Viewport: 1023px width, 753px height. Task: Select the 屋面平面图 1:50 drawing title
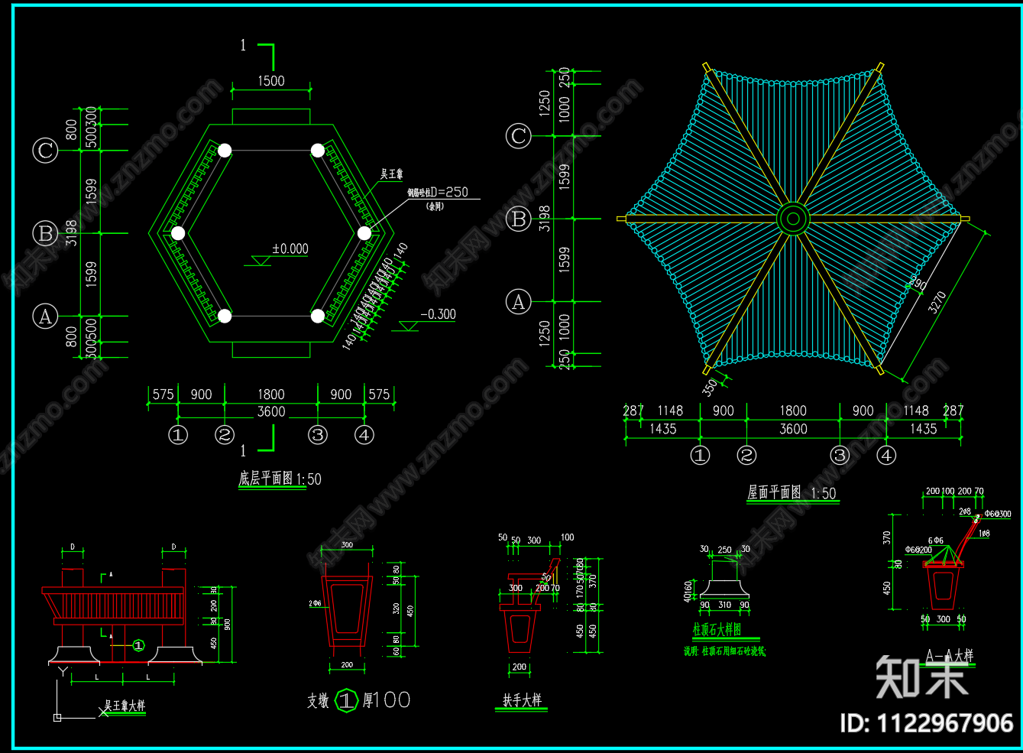point(792,493)
